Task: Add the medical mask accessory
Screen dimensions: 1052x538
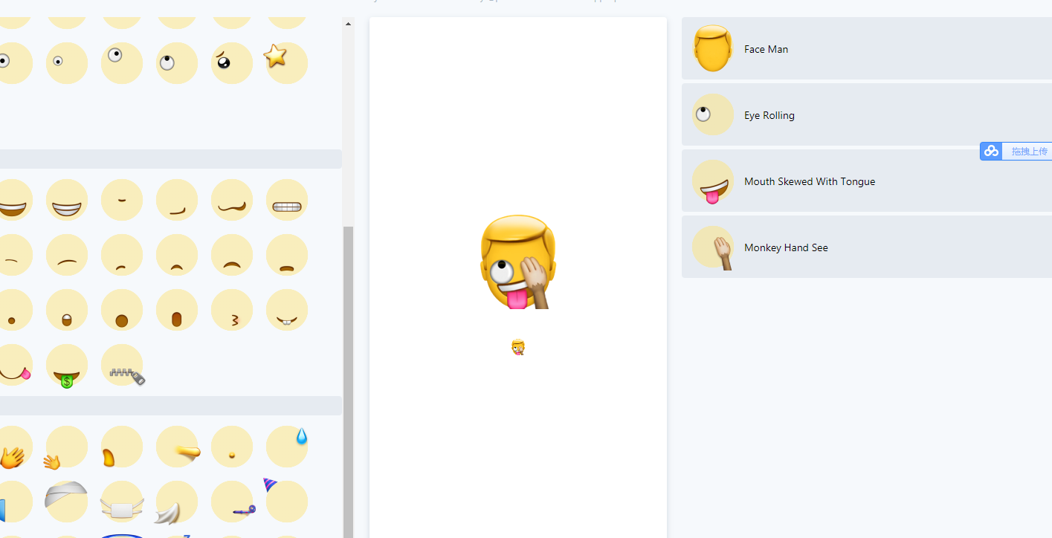Action: (x=122, y=502)
